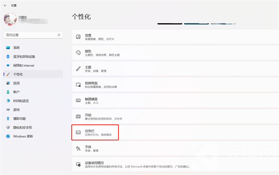
Task: Click the 颜色 palette icon
Action: click(78, 53)
